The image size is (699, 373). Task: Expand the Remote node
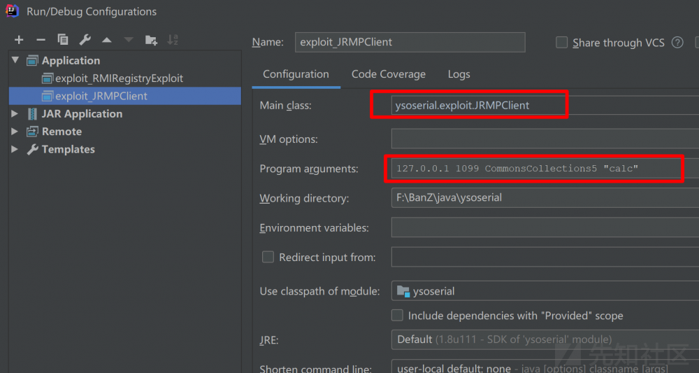(x=15, y=132)
